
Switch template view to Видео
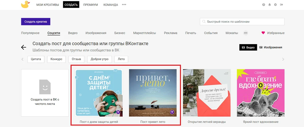pyautogui.click(x=248, y=47)
